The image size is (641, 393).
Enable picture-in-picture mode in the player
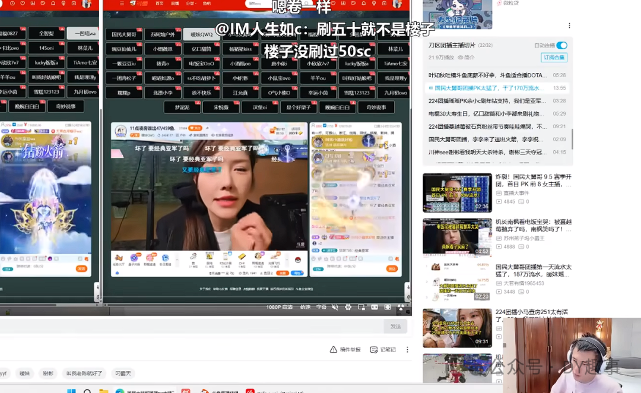pyautogui.click(x=361, y=307)
